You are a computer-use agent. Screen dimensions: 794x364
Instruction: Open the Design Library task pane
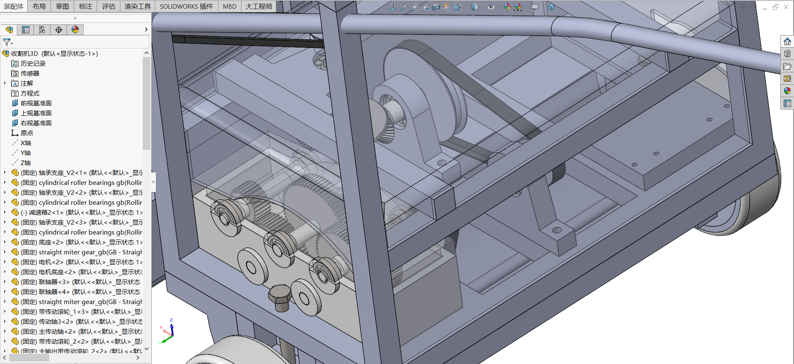[x=787, y=54]
